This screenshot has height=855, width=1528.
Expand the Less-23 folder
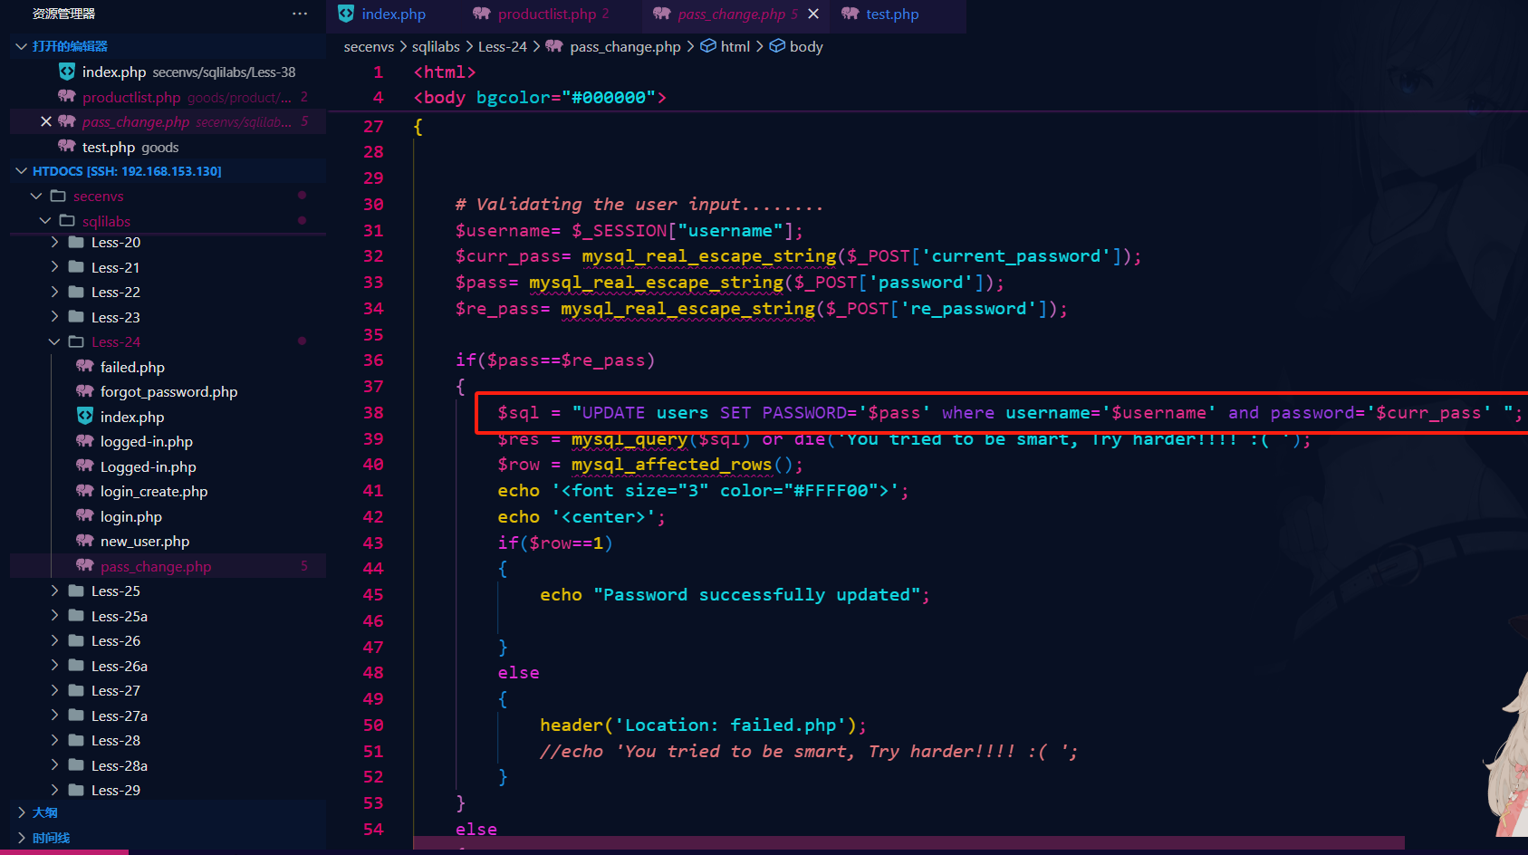pyautogui.click(x=54, y=317)
